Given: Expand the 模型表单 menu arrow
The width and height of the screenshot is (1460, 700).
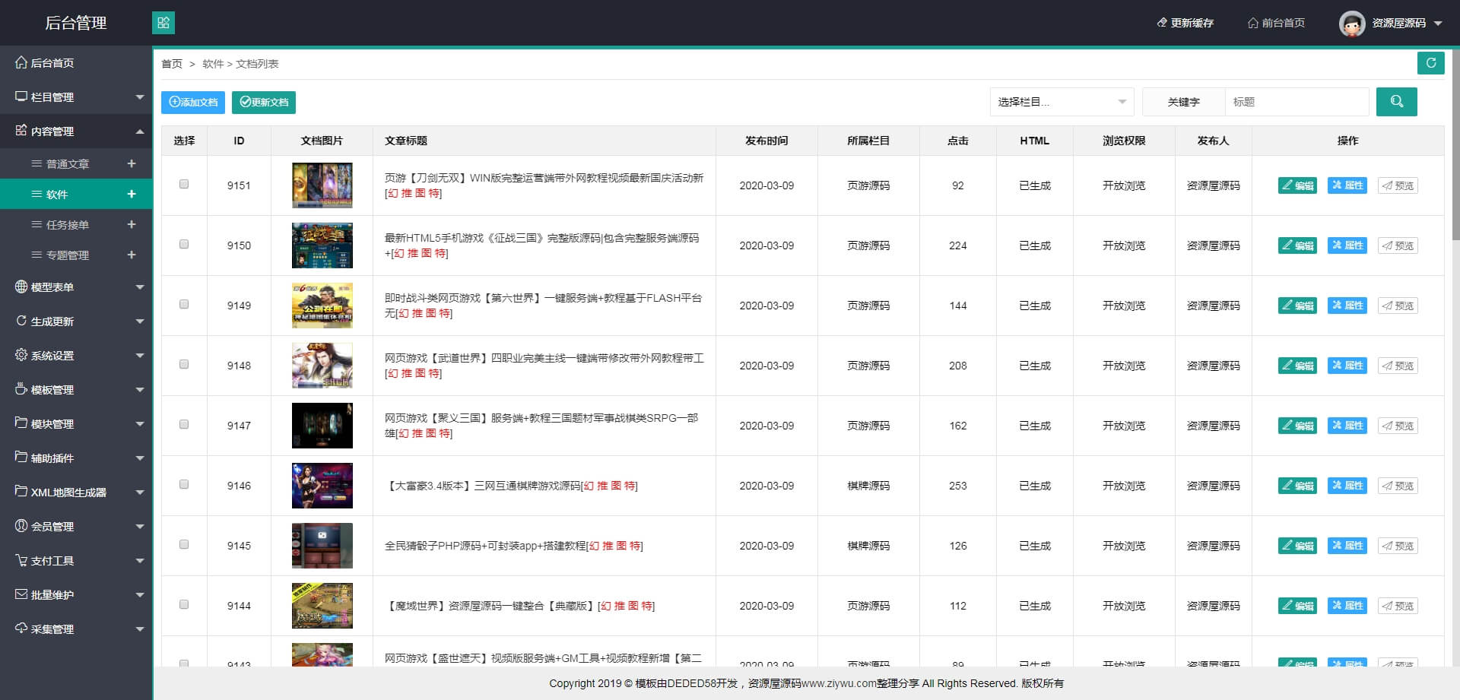Looking at the screenshot, I should tap(140, 287).
